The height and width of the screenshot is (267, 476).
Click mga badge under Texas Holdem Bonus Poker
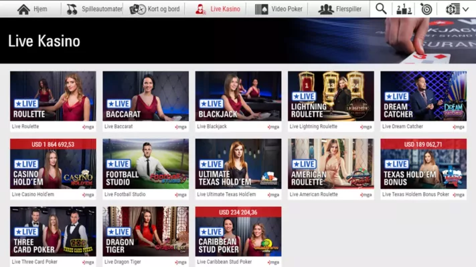click(x=459, y=195)
